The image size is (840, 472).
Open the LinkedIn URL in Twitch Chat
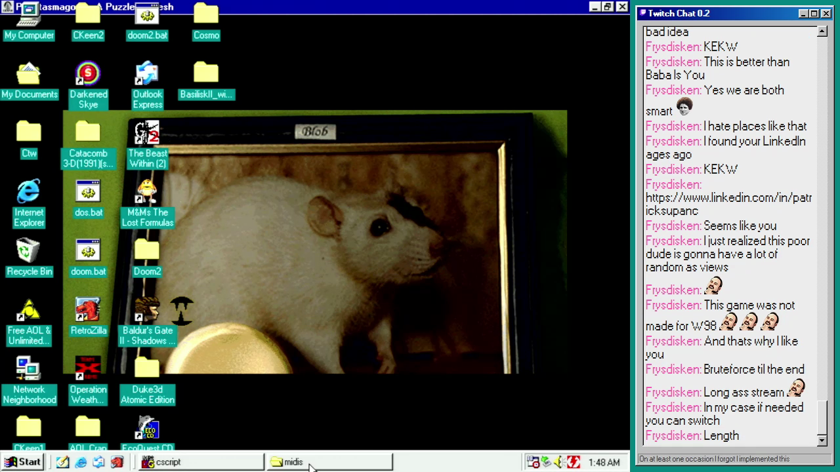[x=728, y=204]
